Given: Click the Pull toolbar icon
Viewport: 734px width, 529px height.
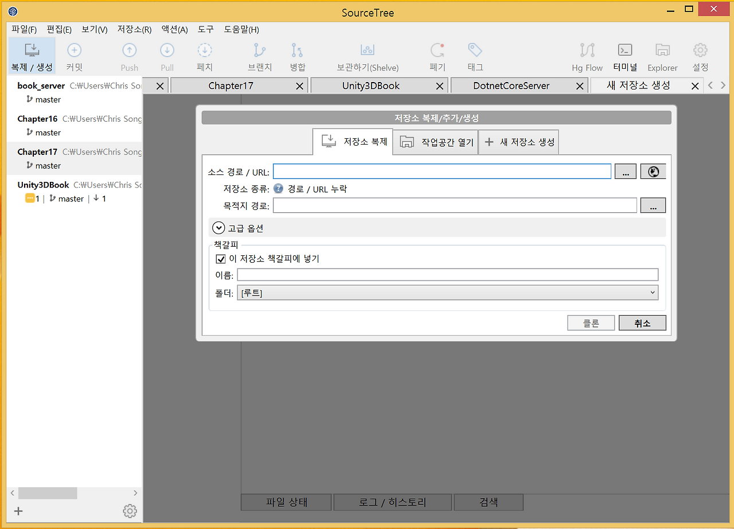Looking at the screenshot, I should 167,56.
